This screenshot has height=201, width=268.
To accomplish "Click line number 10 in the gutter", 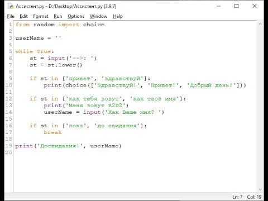I will [8, 85].
